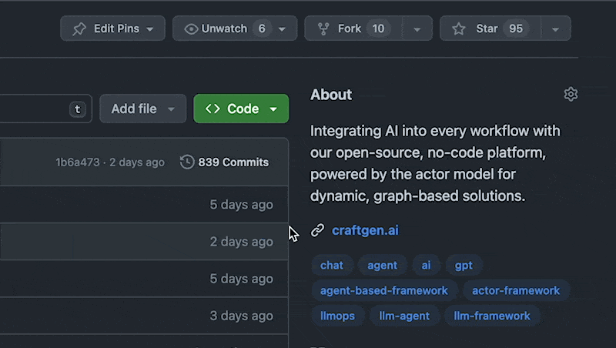This screenshot has width=616, height=348.
Task: Open the star lists dropdown arrow
Action: coord(554,29)
